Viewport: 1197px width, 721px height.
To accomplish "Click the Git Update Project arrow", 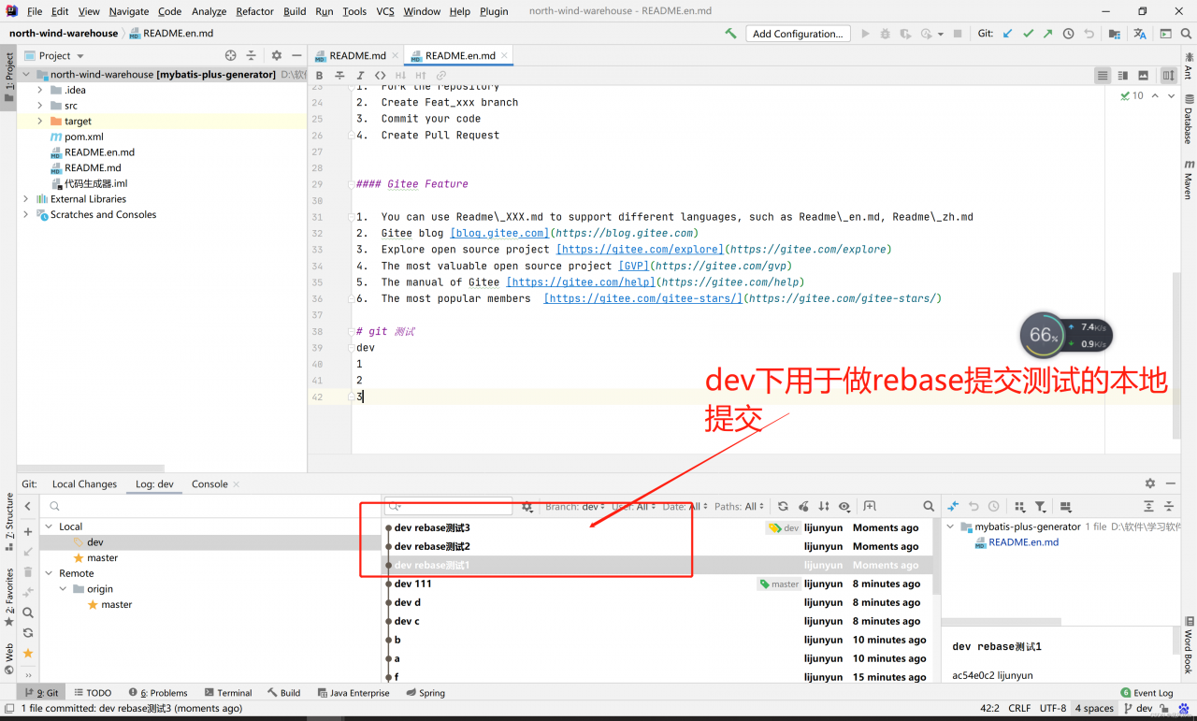I will click(1008, 34).
